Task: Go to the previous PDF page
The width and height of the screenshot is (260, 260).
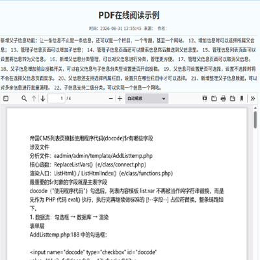Action: tap(34, 99)
